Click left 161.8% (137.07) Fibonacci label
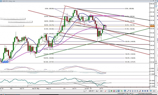Viewport: 158px width, 95px height. click(49, 62)
